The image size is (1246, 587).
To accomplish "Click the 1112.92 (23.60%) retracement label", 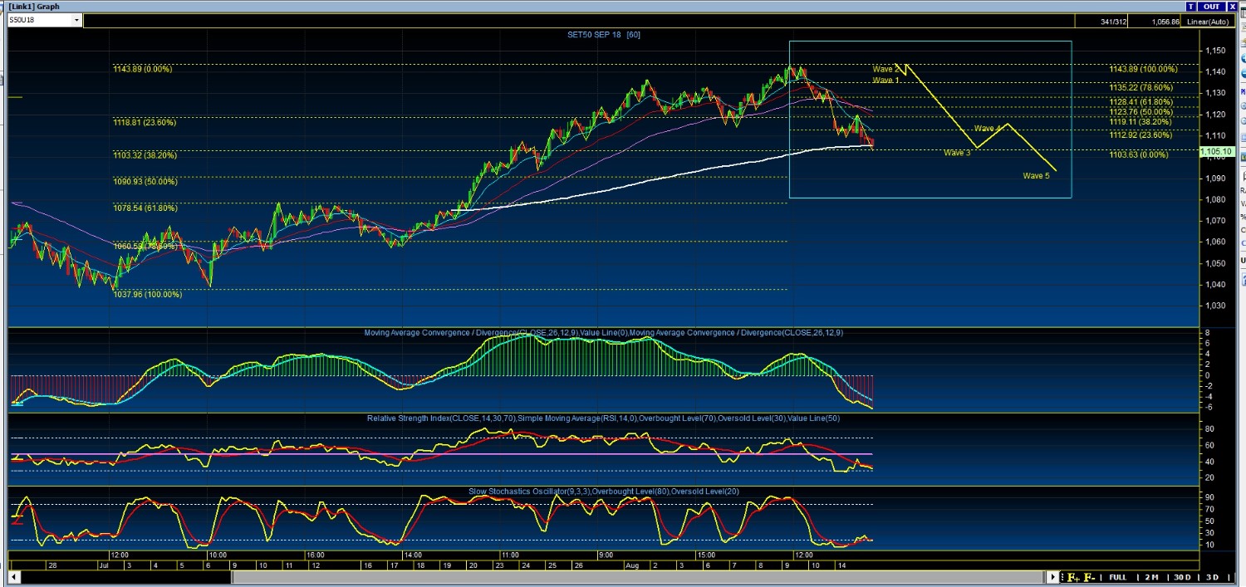I will (x=1141, y=135).
